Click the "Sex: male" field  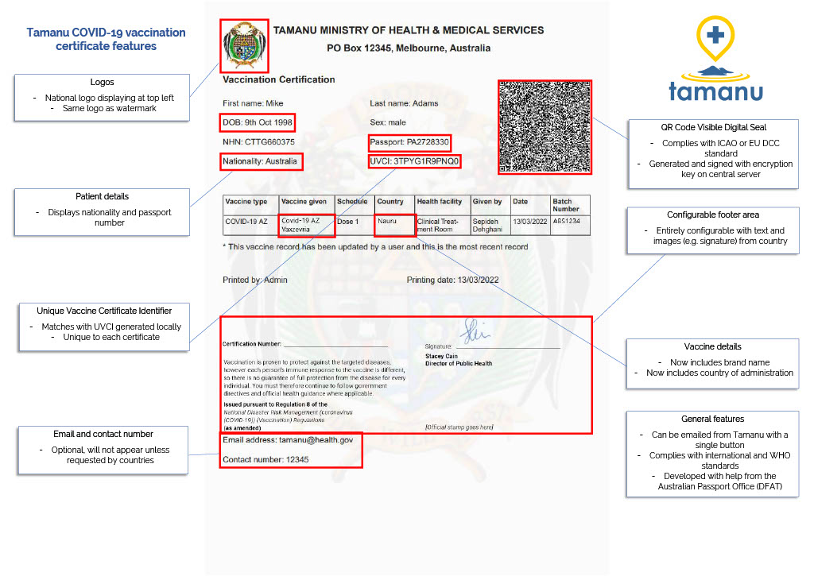click(x=388, y=122)
